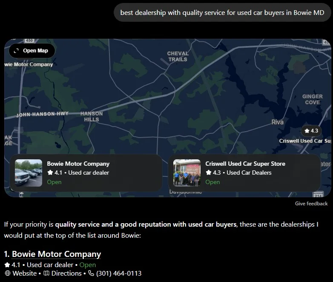
Task: Click the star icon in Criswell card rating
Action: click(209, 173)
